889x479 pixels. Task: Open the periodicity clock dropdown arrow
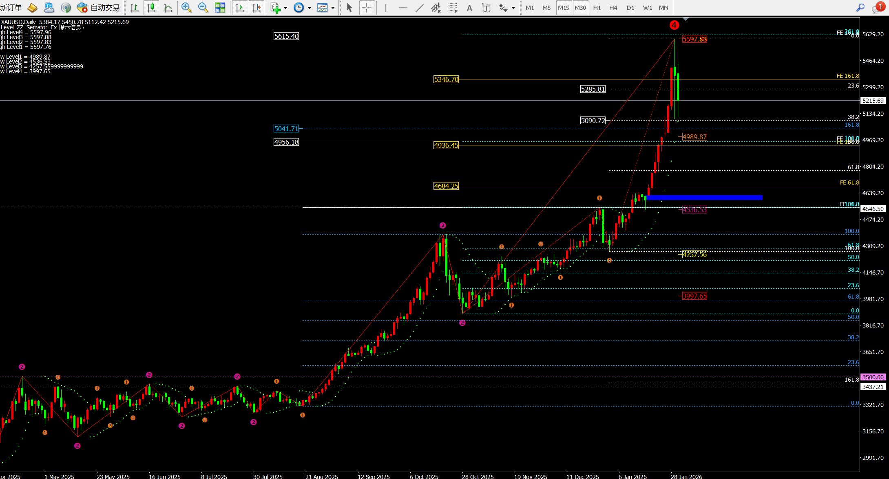click(309, 8)
